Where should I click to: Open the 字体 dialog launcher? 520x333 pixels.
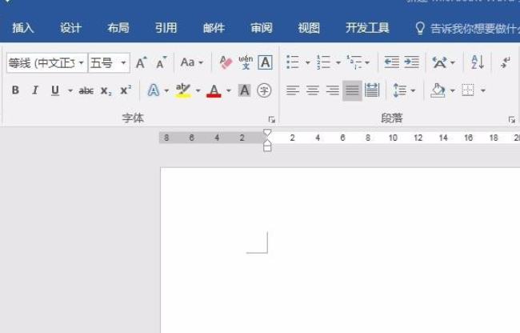tap(272, 119)
